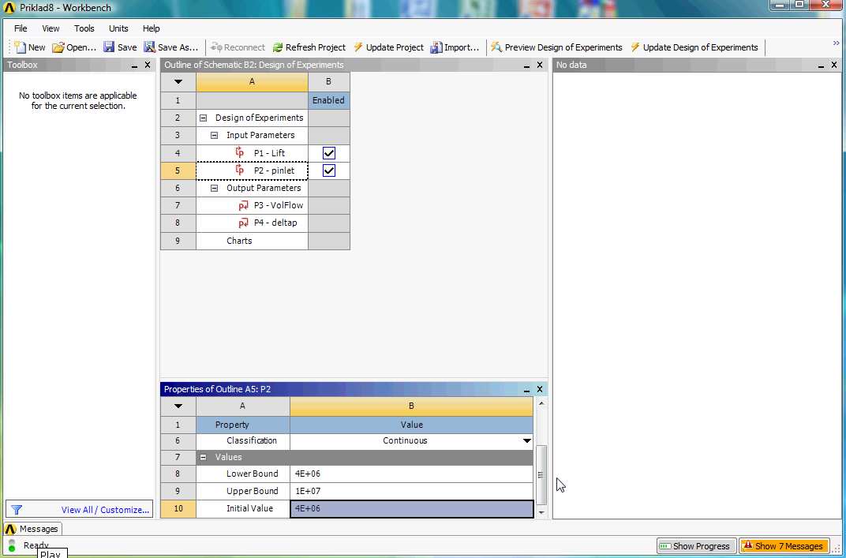This screenshot has width=846, height=558.
Task: Click the Update Project lightning icon
Action: (x=357, y=47)
